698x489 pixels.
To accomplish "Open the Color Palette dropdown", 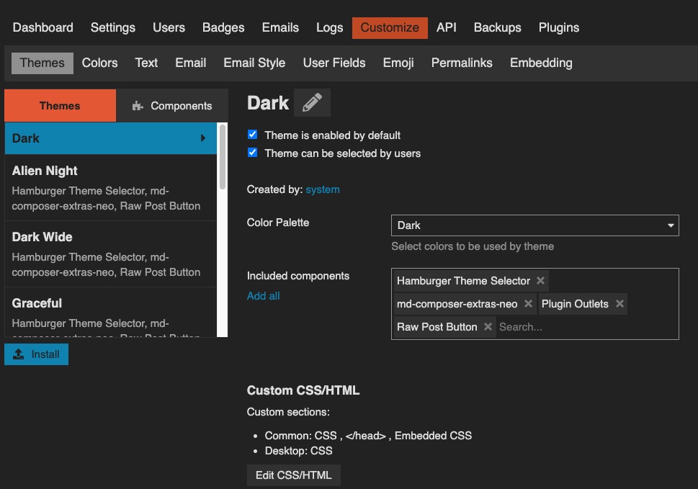I will 535,225.
